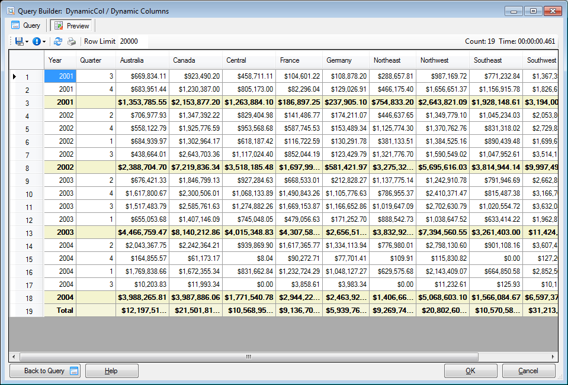Open the Save dropdown arrow
568x385 pixels.
(27, 41)
